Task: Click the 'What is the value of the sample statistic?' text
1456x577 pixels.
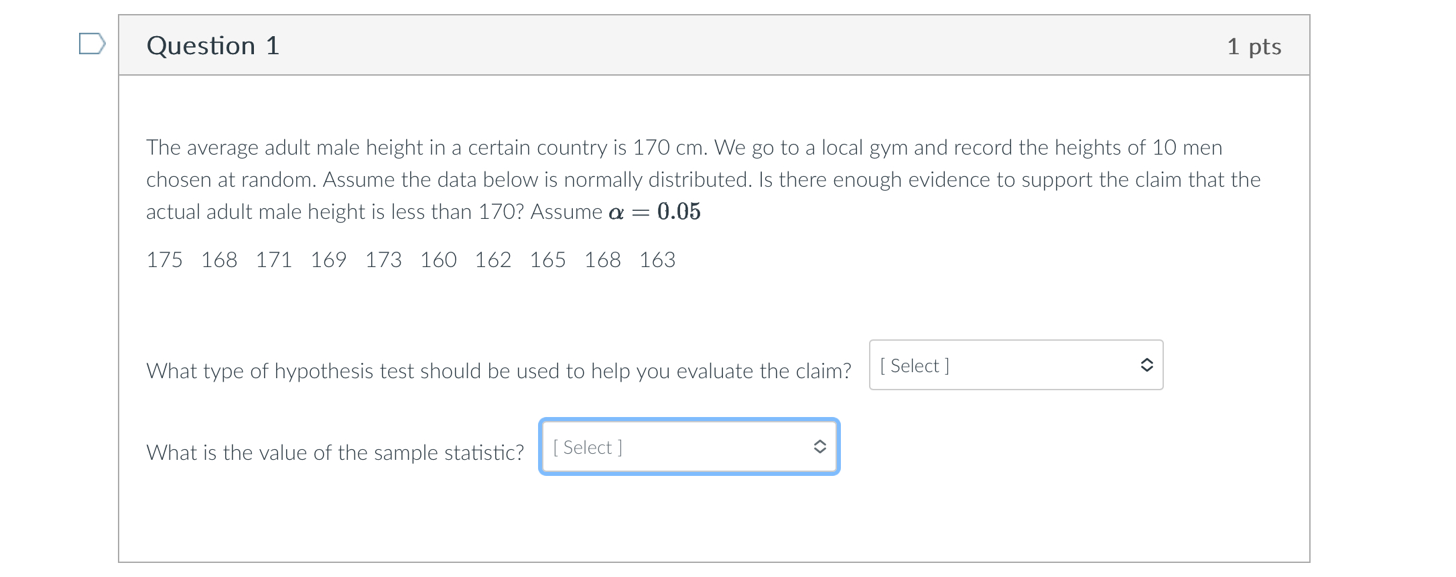Action: coord(335,452)
